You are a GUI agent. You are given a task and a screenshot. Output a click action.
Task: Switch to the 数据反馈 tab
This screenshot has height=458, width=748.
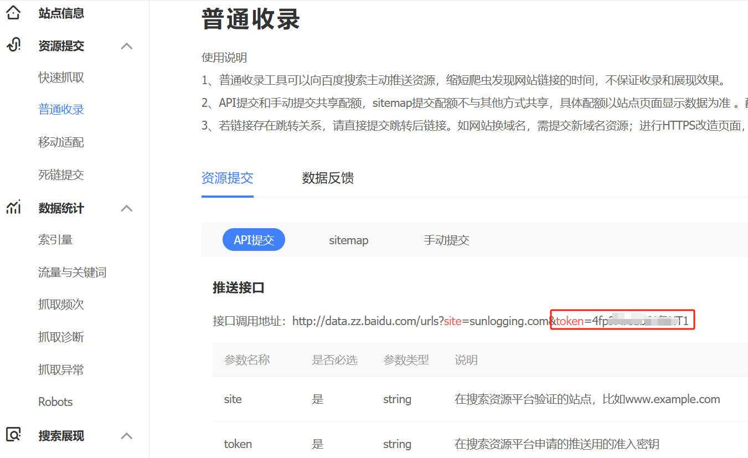[328, 178]
